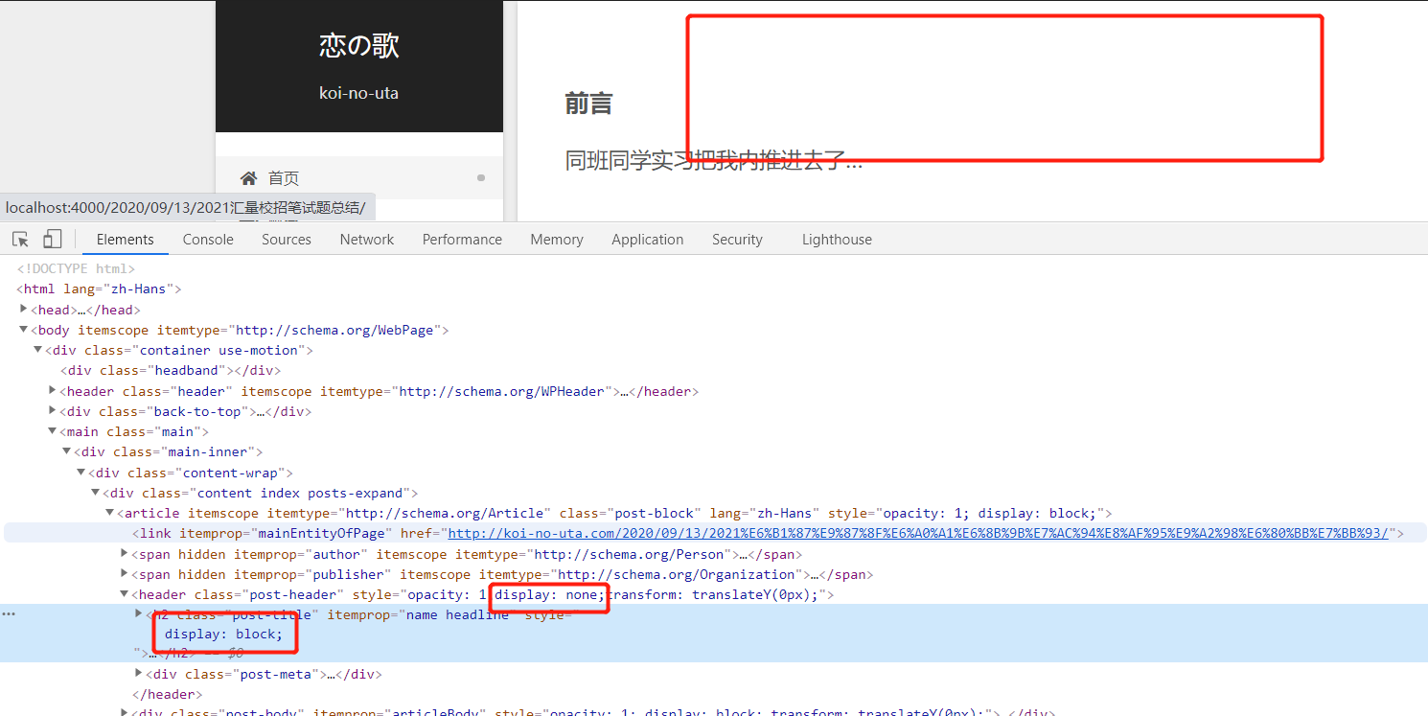Screen dimensions: 1428x716
Task: Expand the span itemprop="author" node
Action: click(x=125, y=554)
